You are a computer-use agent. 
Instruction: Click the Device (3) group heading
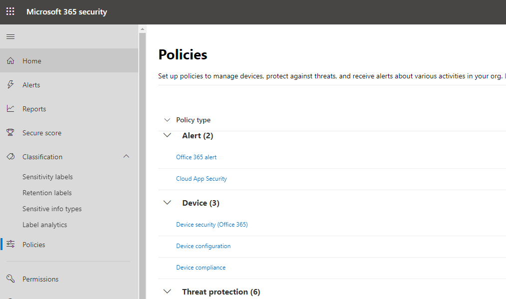(201, 203)
